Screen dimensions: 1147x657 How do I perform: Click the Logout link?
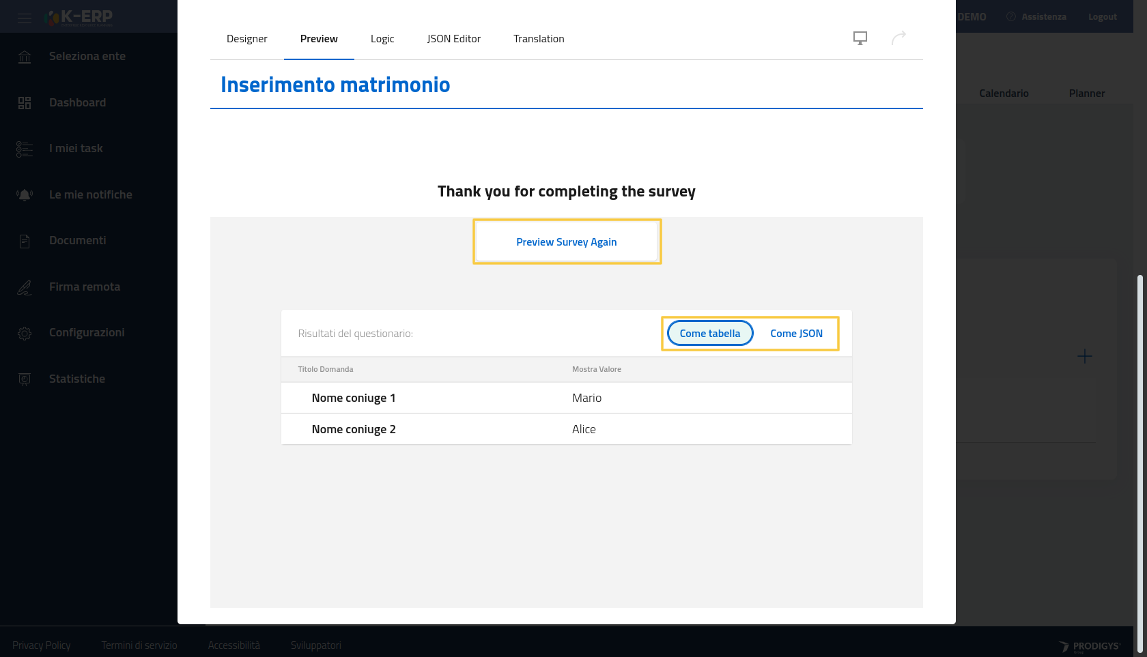pos(1102,17)
